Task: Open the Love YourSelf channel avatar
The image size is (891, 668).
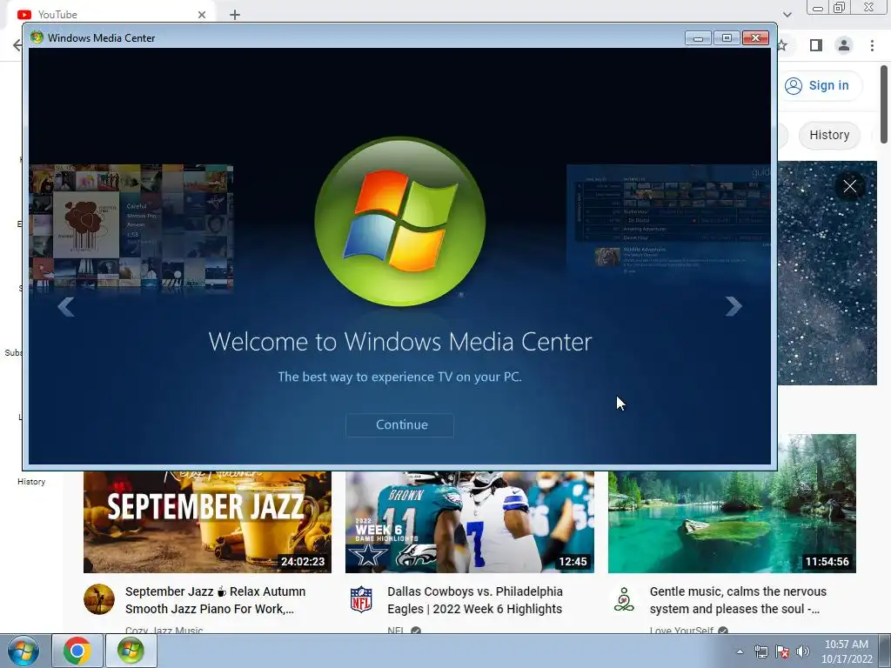Action: tap(624, 599)
